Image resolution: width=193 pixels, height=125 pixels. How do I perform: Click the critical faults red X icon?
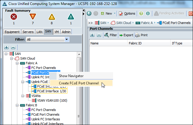[14, 17]
